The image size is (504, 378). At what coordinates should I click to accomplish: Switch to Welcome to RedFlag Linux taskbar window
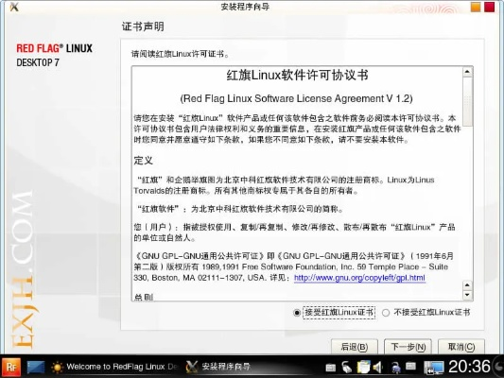coord(115,367)
